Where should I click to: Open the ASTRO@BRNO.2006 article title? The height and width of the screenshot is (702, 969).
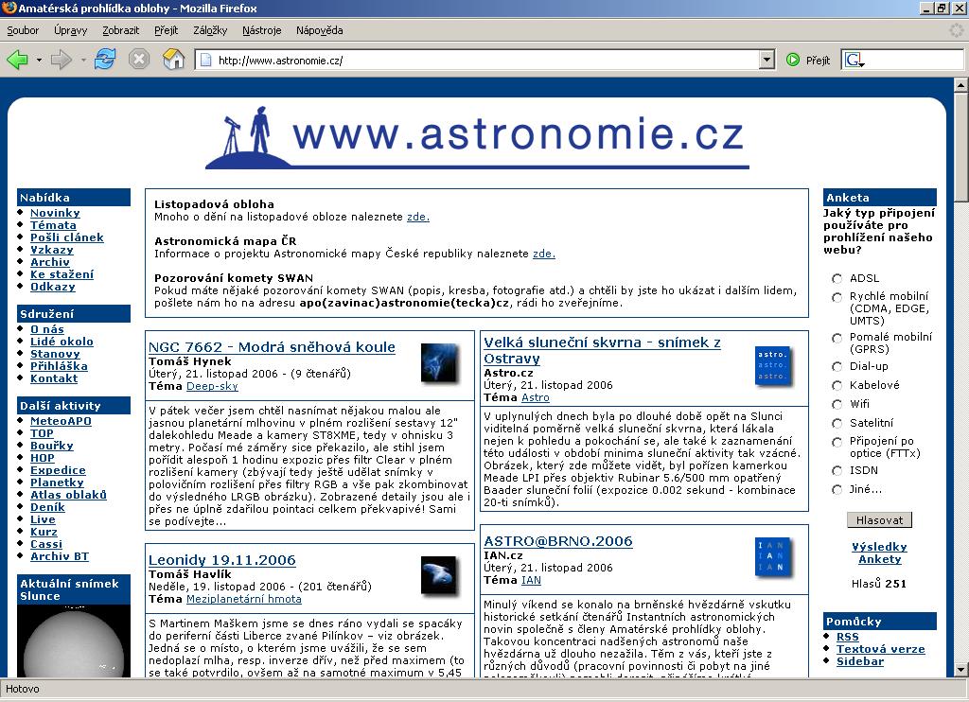coord(558,541)
